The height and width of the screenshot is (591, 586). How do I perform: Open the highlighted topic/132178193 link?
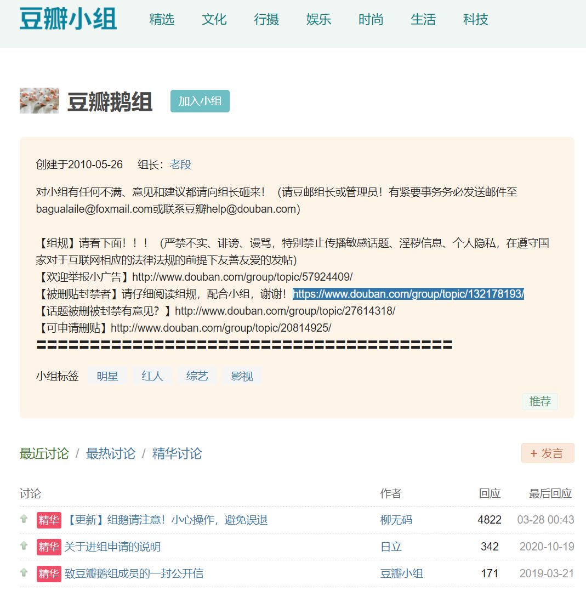coord(408,294)
